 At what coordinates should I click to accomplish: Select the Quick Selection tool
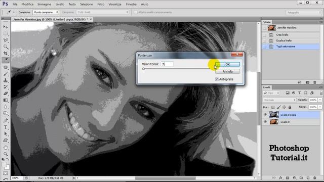tap(6, 47)
